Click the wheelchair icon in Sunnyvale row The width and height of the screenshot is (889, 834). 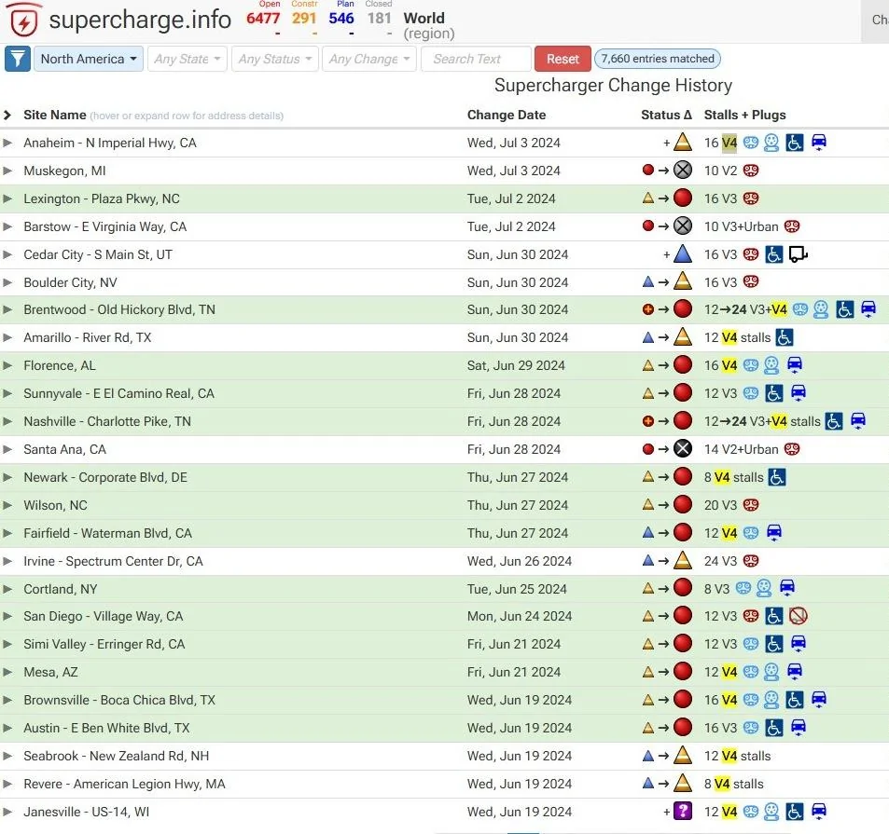coord(774,393)
